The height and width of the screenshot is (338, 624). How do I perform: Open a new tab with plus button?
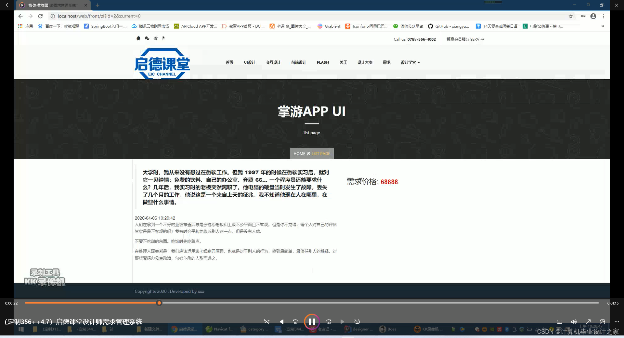(97, 5)
